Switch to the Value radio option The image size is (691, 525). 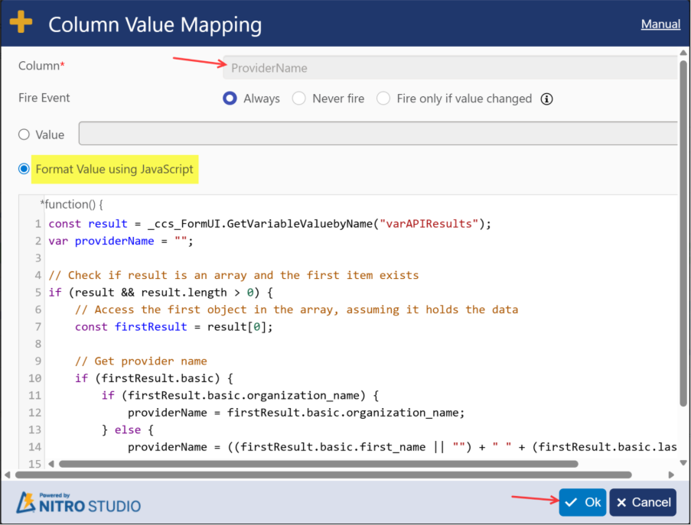[24, 134]
